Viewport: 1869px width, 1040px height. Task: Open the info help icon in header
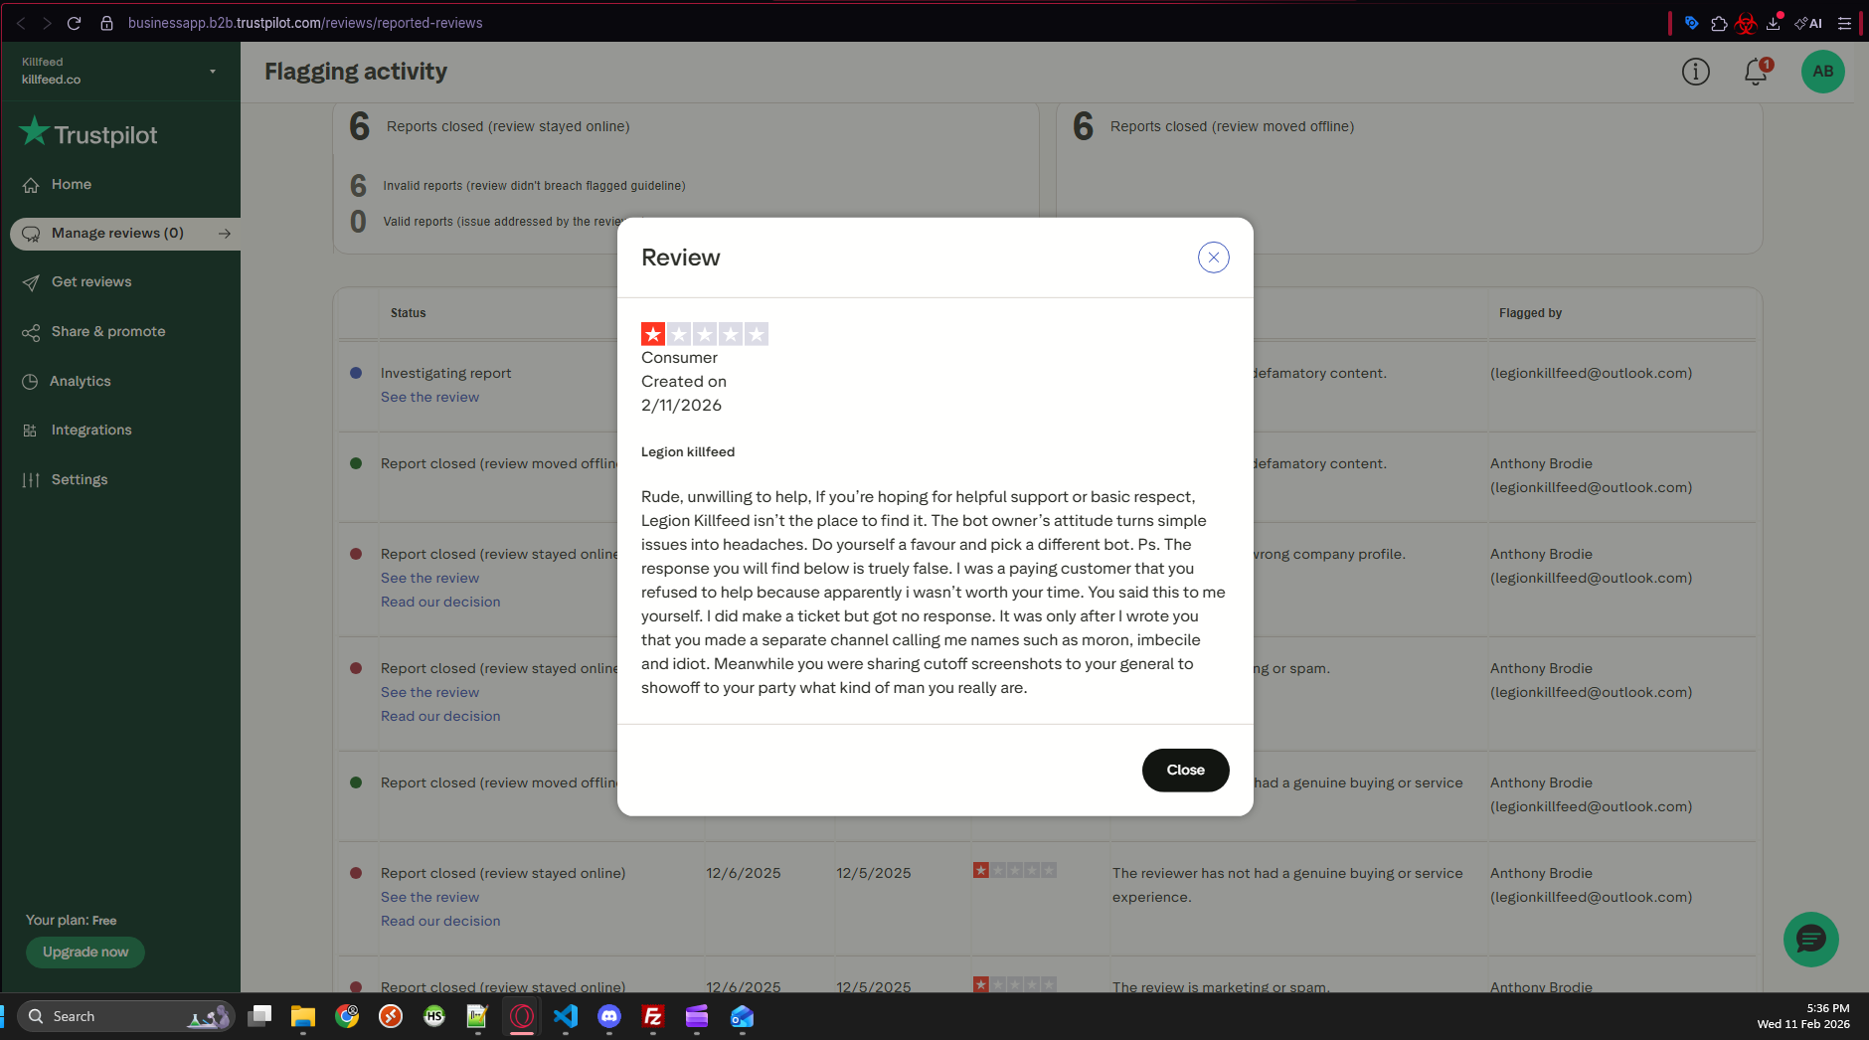[x=1696, y=72]
